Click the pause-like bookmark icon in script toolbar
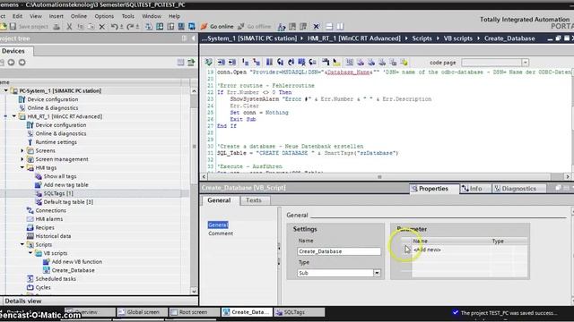The width and height of the screenshot is (574, 322). 269,63
